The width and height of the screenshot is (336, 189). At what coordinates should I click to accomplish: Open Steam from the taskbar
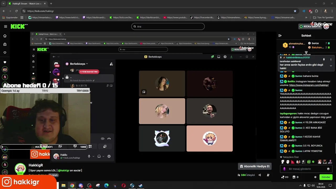[141, 186]
